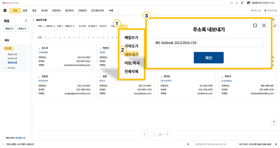Open the 명함보기 view mode dropdown
Screen dimensions: 280x148
pyautogui.click(x=70, y=26)
